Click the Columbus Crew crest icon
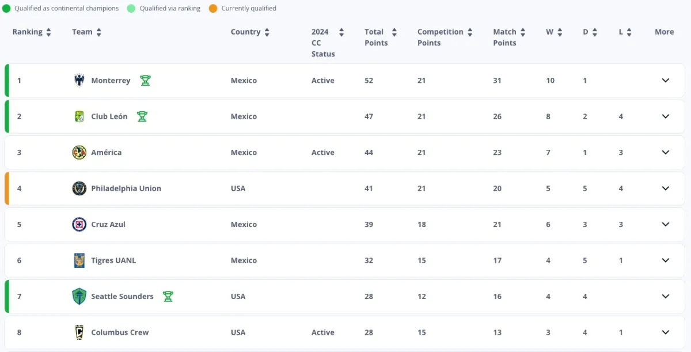Viewport: 691px width, 352px height. pyautogui.click(x=79, y=332)
